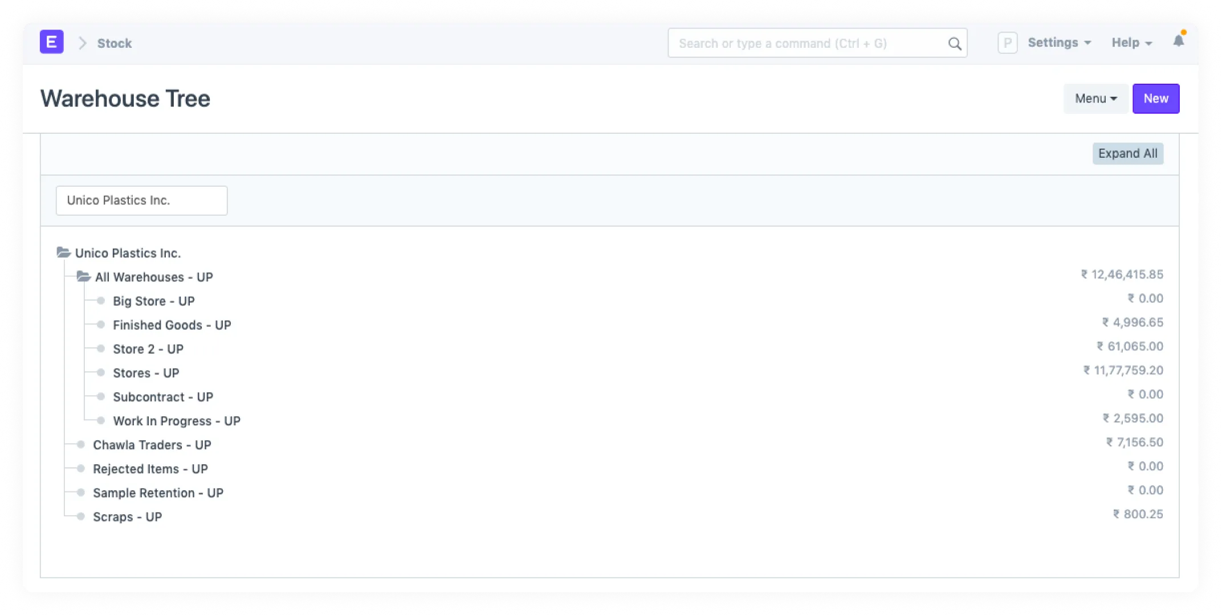Select Finished Goods - UP warehouse
This screenshot has height=615, width=1222.
click(172, 325)
